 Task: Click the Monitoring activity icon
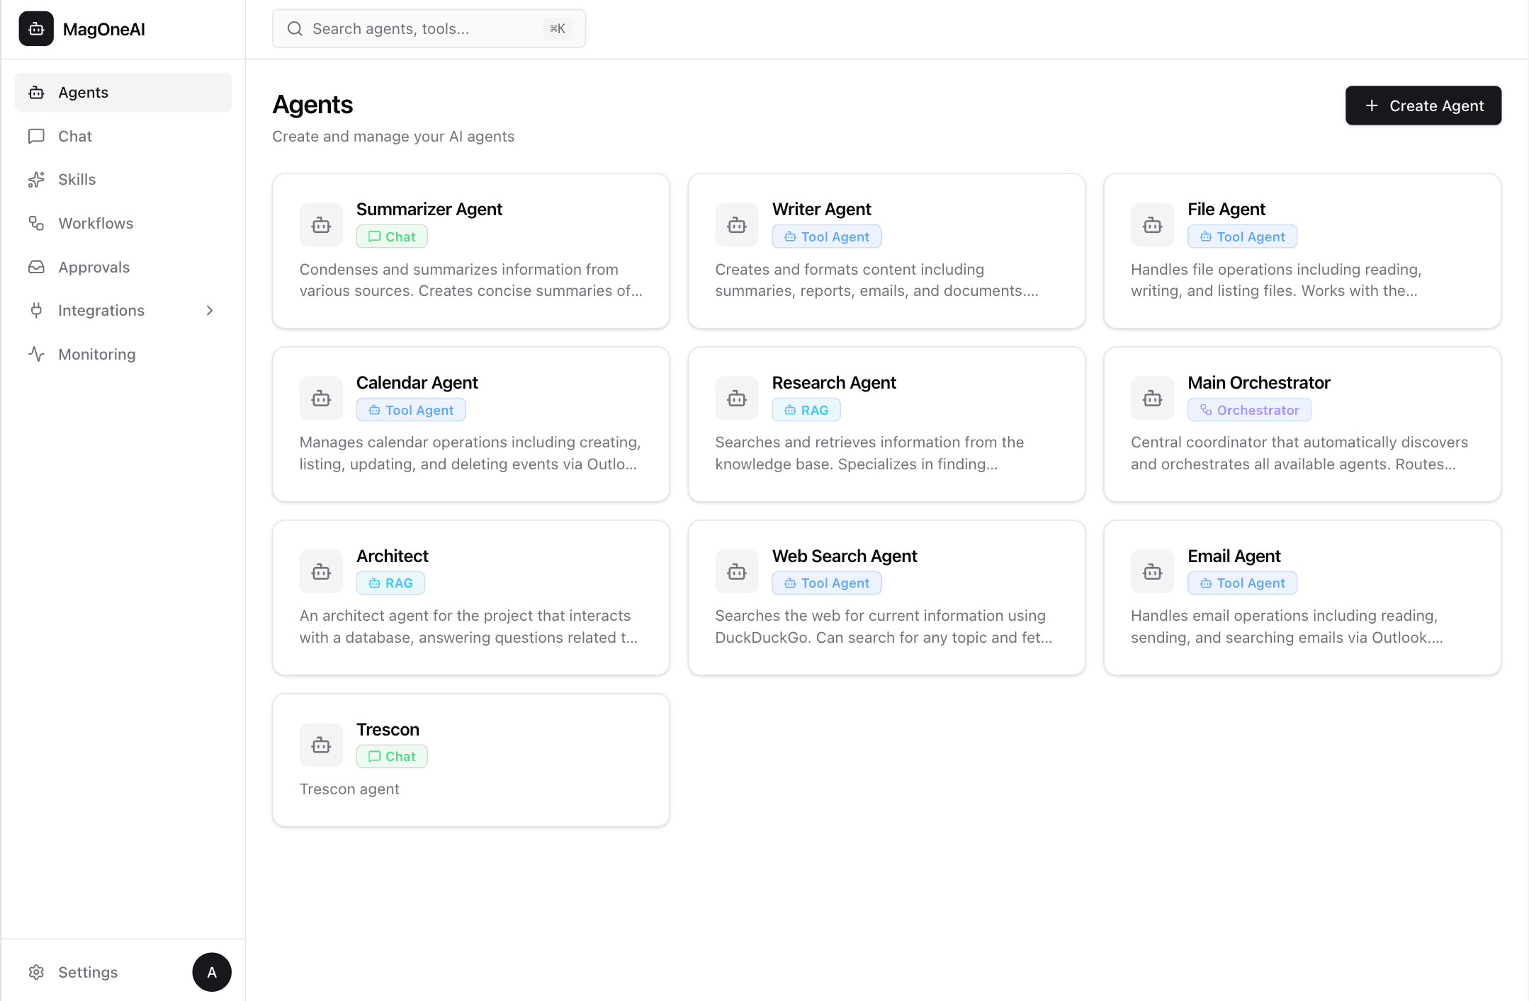(36, 354)
